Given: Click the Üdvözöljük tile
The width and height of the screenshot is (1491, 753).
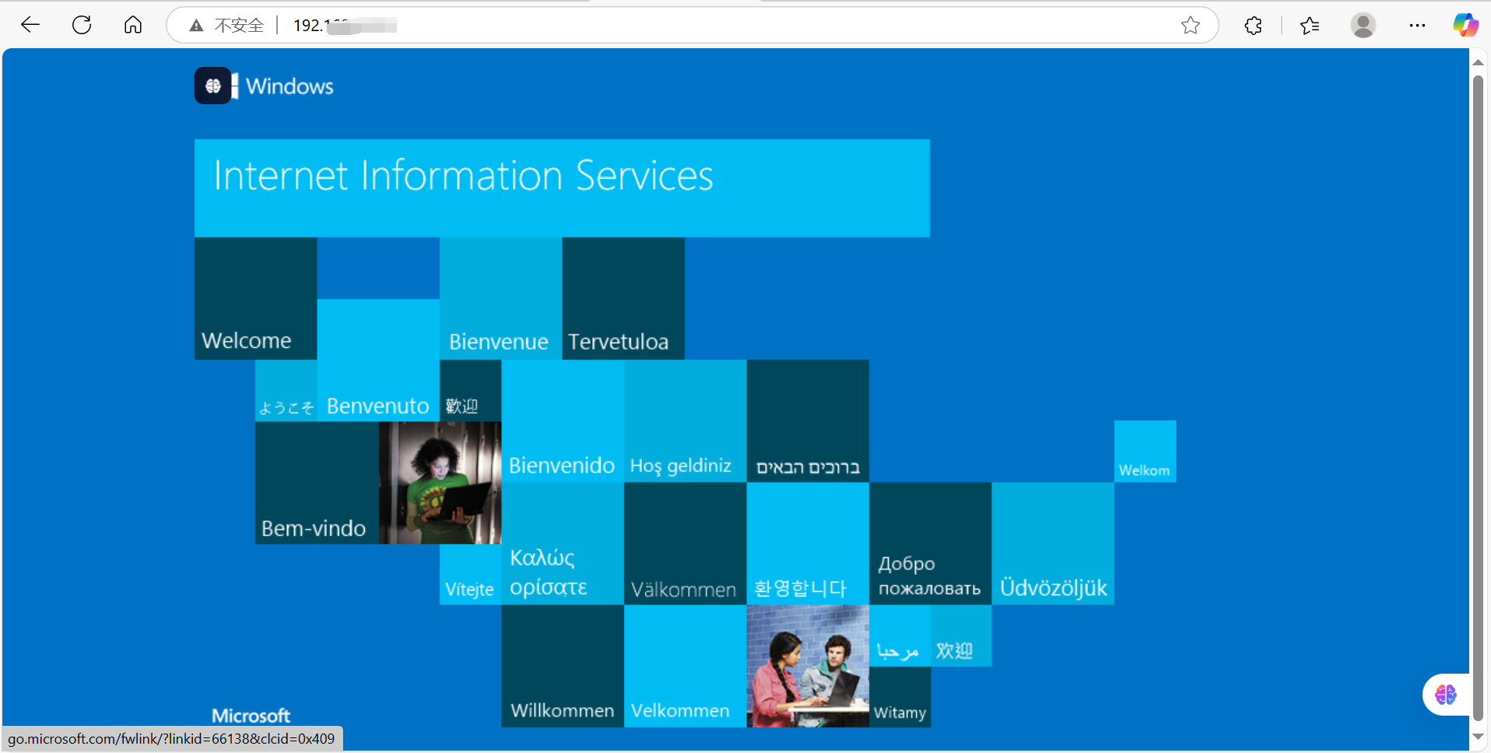Looking at the screenshot, I should (1053, 544).
